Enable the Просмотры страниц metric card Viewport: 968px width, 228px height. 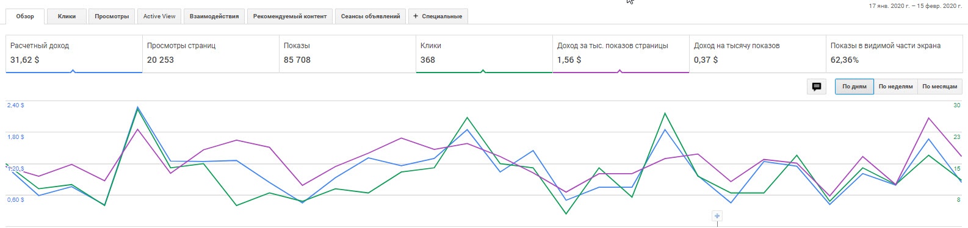point(211,54)
